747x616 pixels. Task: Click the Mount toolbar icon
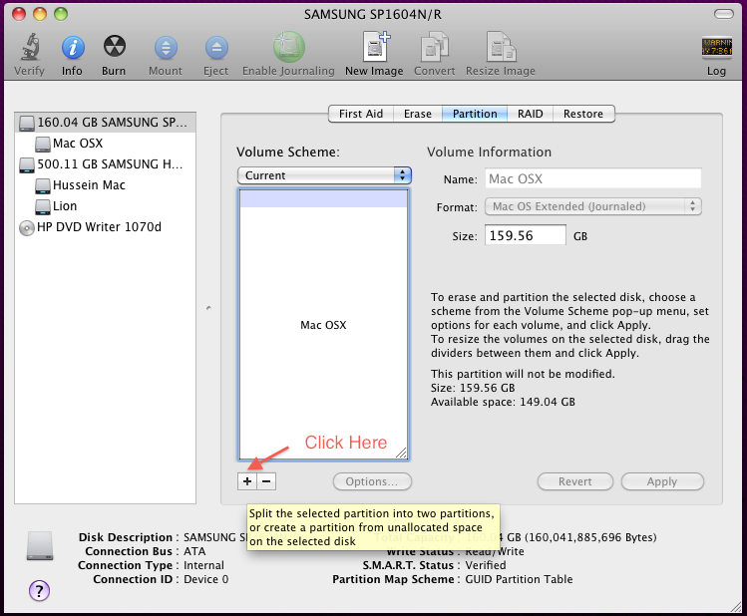pyautogui.click(x=166, y=48)
